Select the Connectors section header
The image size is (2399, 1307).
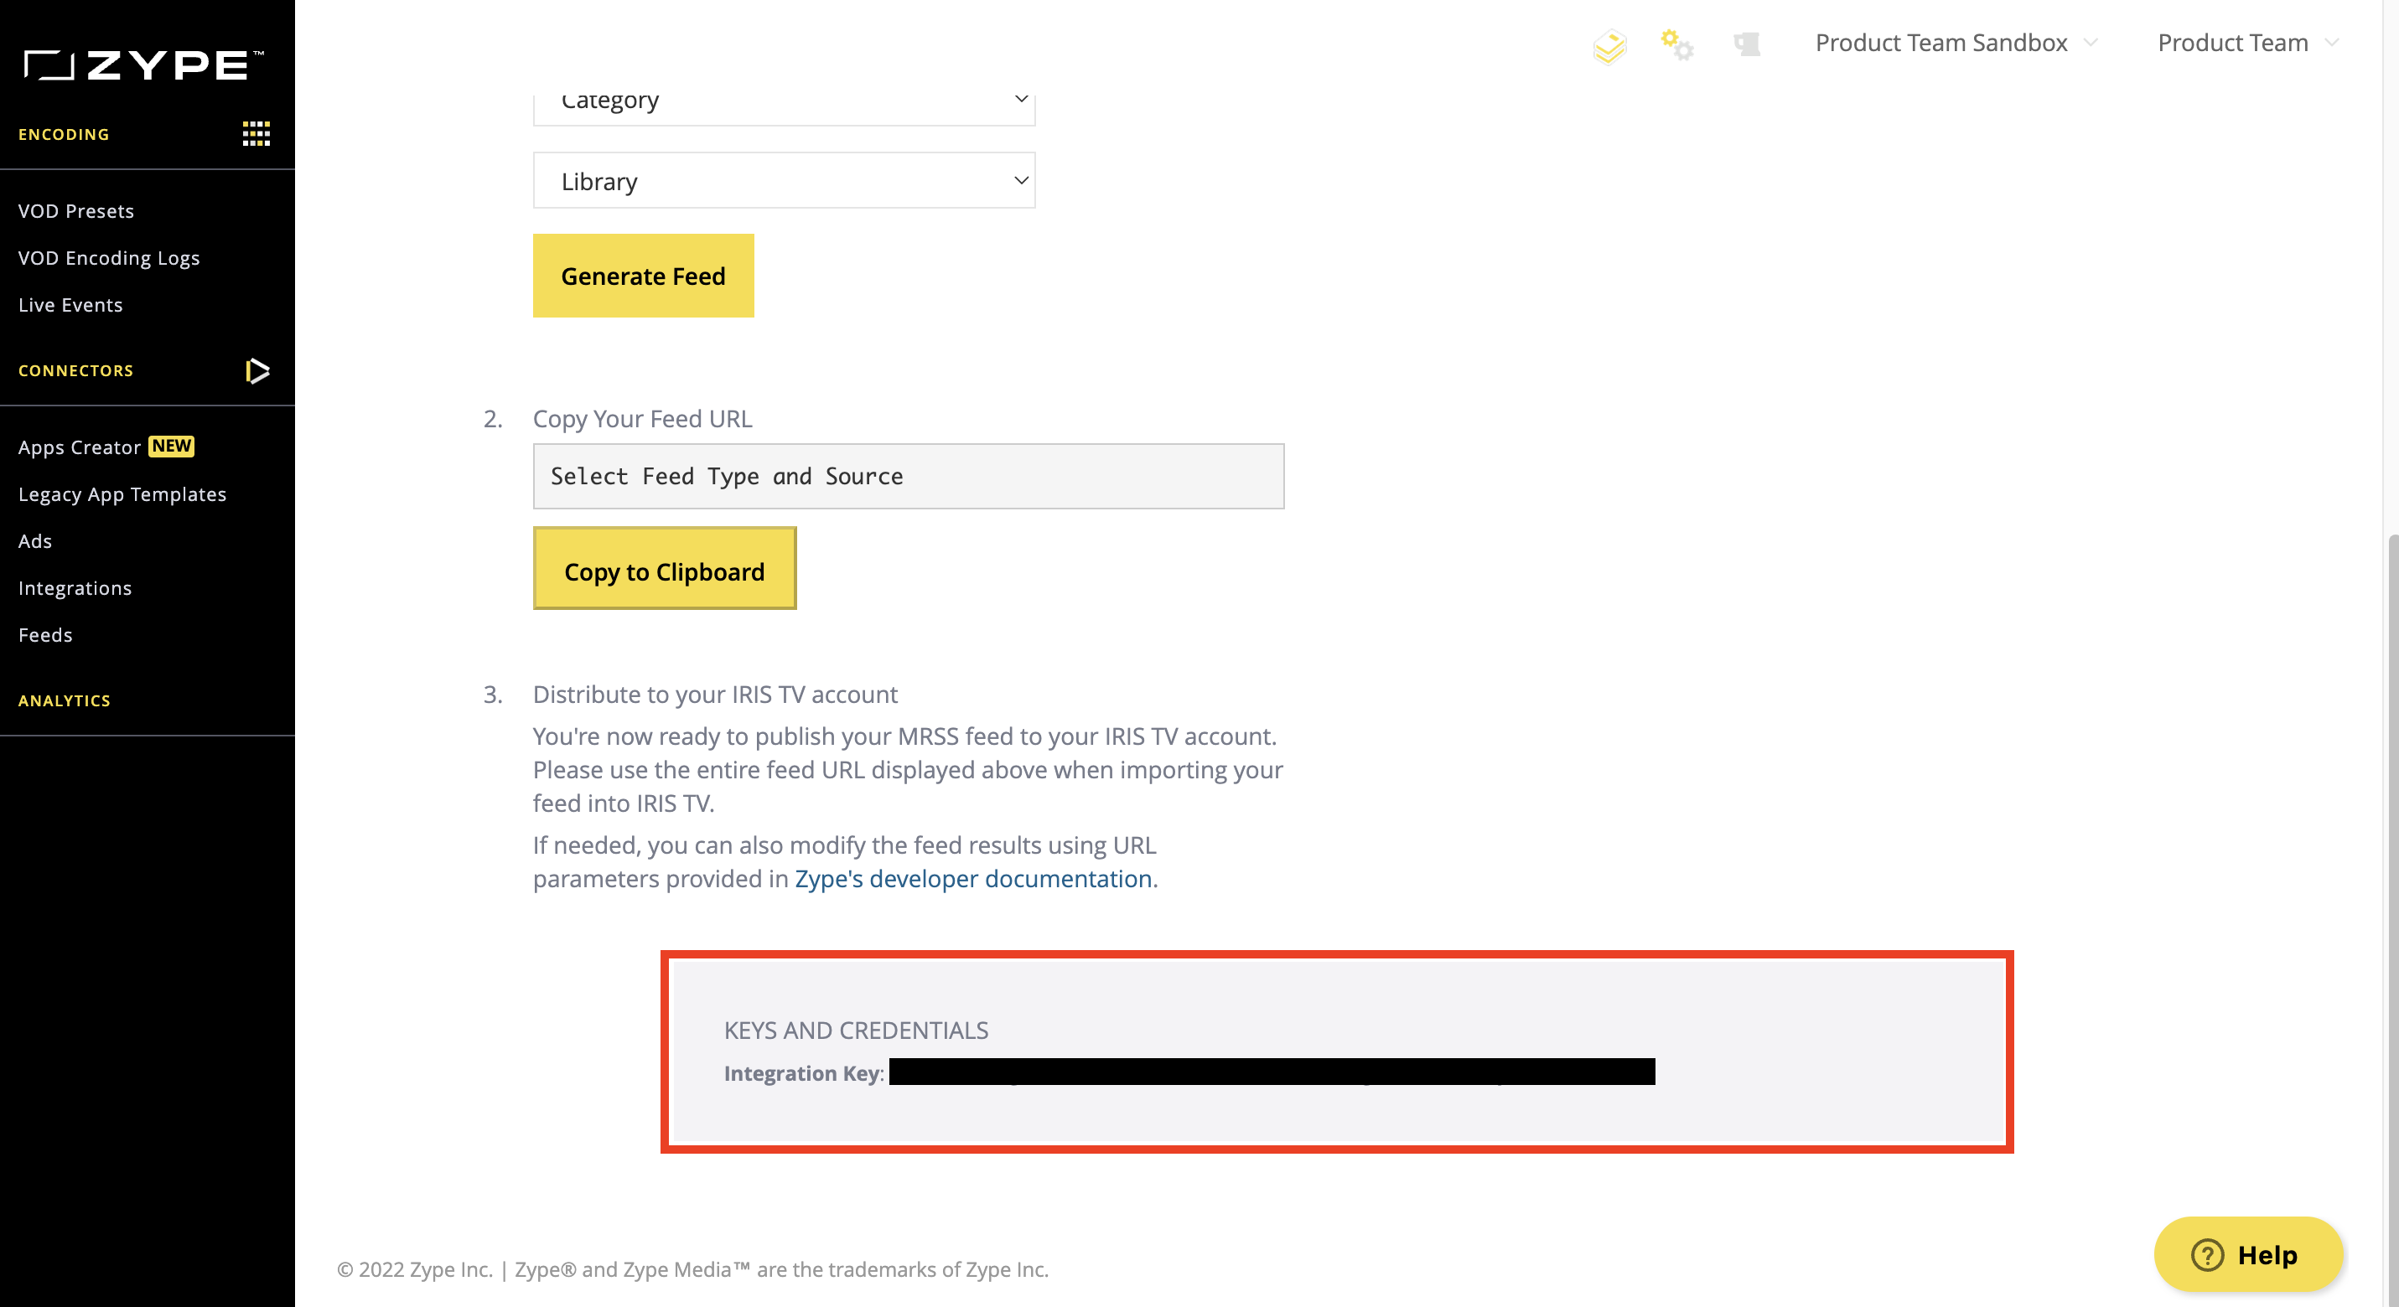pos(76,370)
